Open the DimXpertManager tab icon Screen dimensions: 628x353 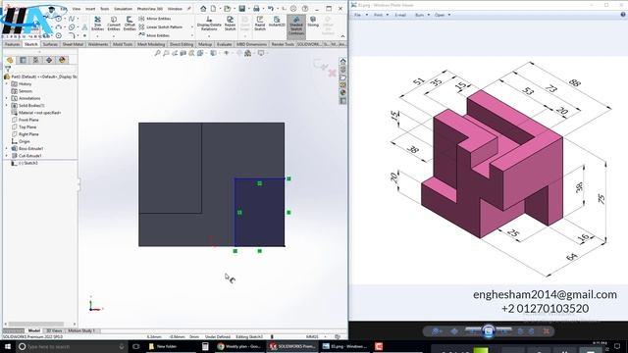(x=49, y=60)
